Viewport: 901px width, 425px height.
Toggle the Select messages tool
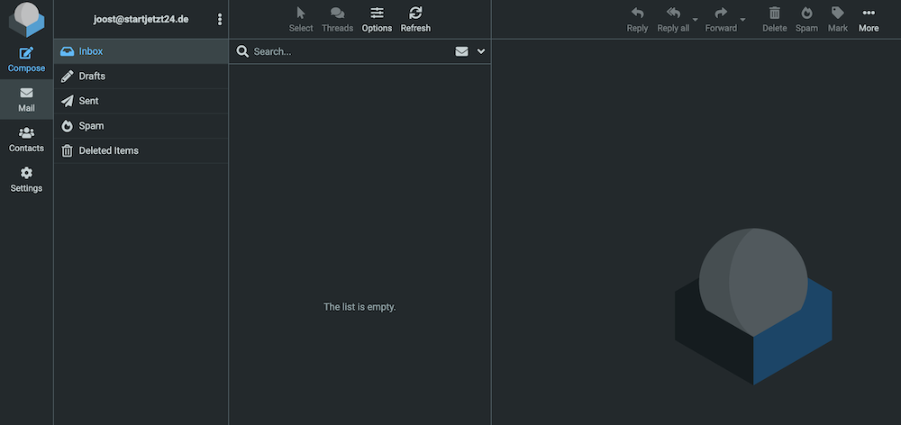pyautogui.click(x=301, y=14)
